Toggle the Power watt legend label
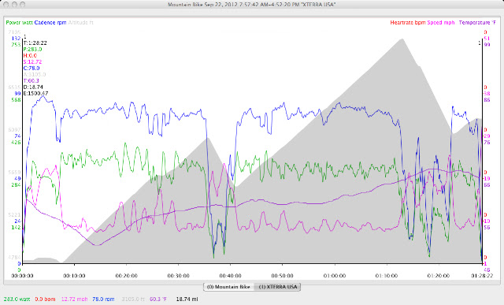Viewport: 504px width, 305px height. (19, 23)
